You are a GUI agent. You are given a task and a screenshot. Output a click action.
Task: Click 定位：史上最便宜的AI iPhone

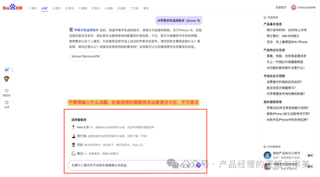coord(287,42)
